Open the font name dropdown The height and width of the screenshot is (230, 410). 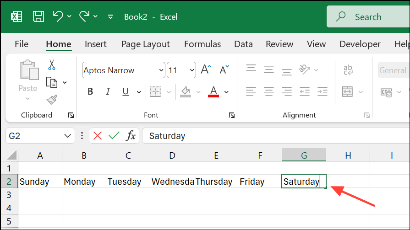pos(161,70)
